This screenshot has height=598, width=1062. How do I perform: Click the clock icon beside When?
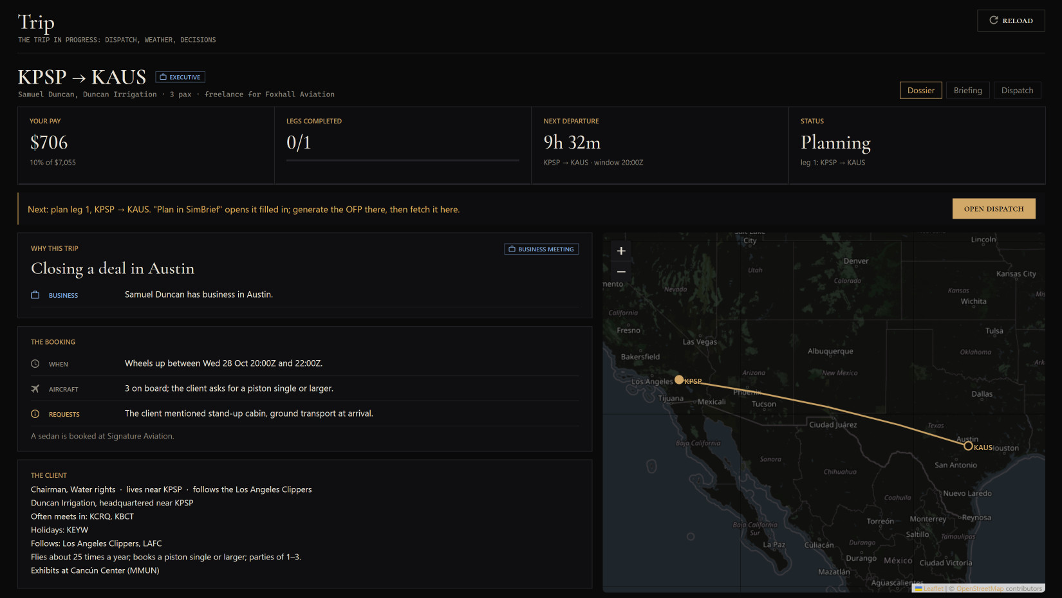(x=35, y=364)
